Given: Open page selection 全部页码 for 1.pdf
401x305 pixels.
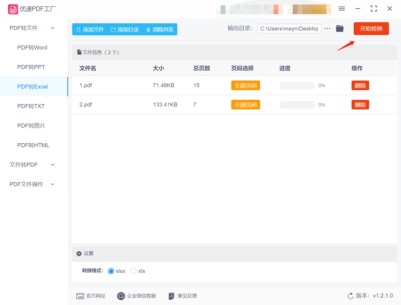Looking at the screenshot, I should 245,85.
